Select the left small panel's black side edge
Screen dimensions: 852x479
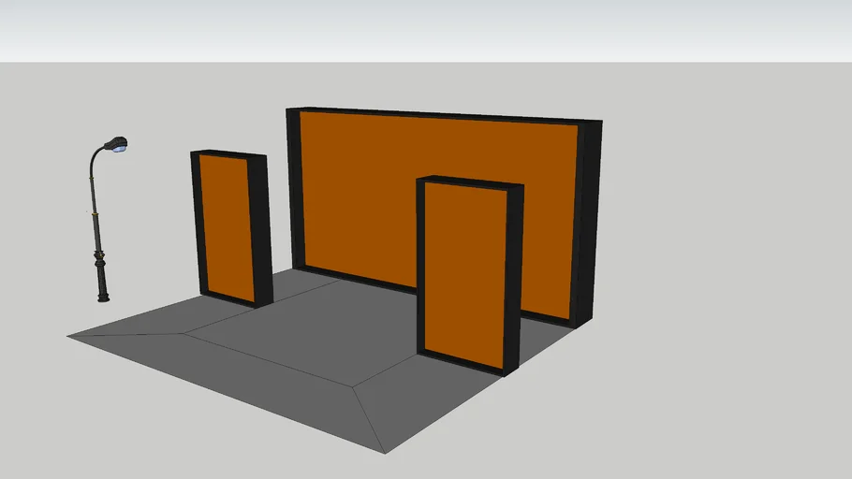[260, 229]
